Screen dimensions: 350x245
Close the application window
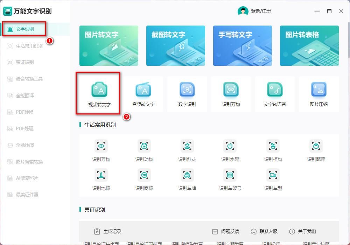coord(341,11)
